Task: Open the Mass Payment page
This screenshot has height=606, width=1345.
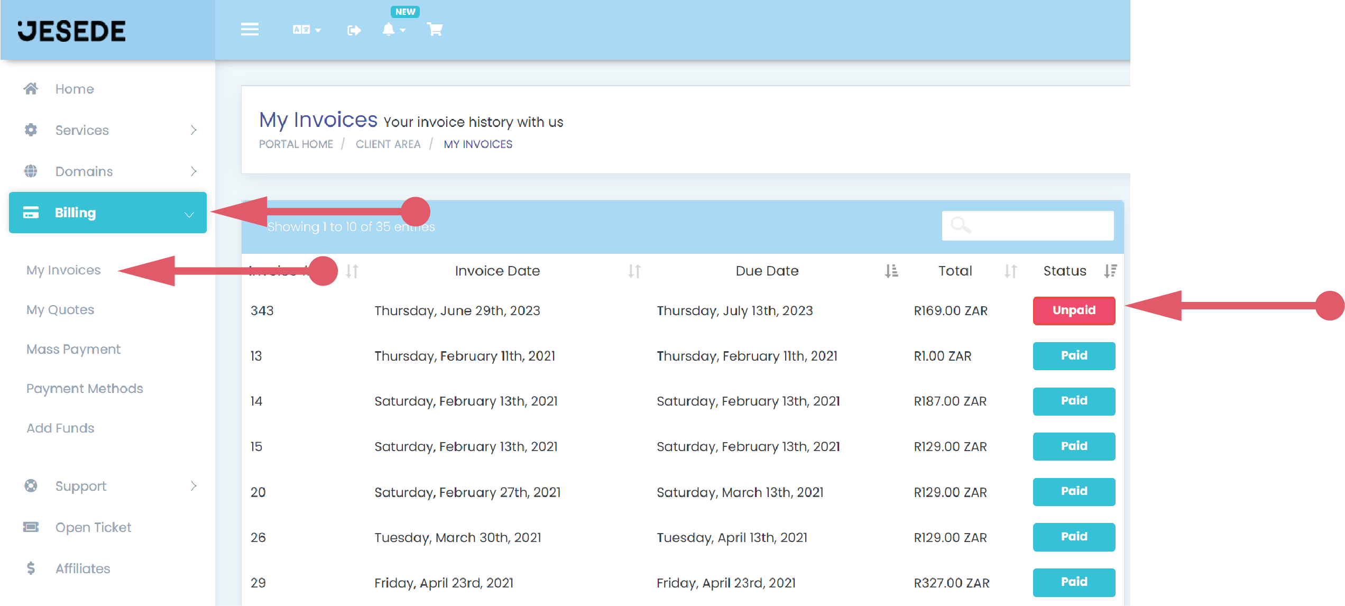Action: tap(73, 350)
